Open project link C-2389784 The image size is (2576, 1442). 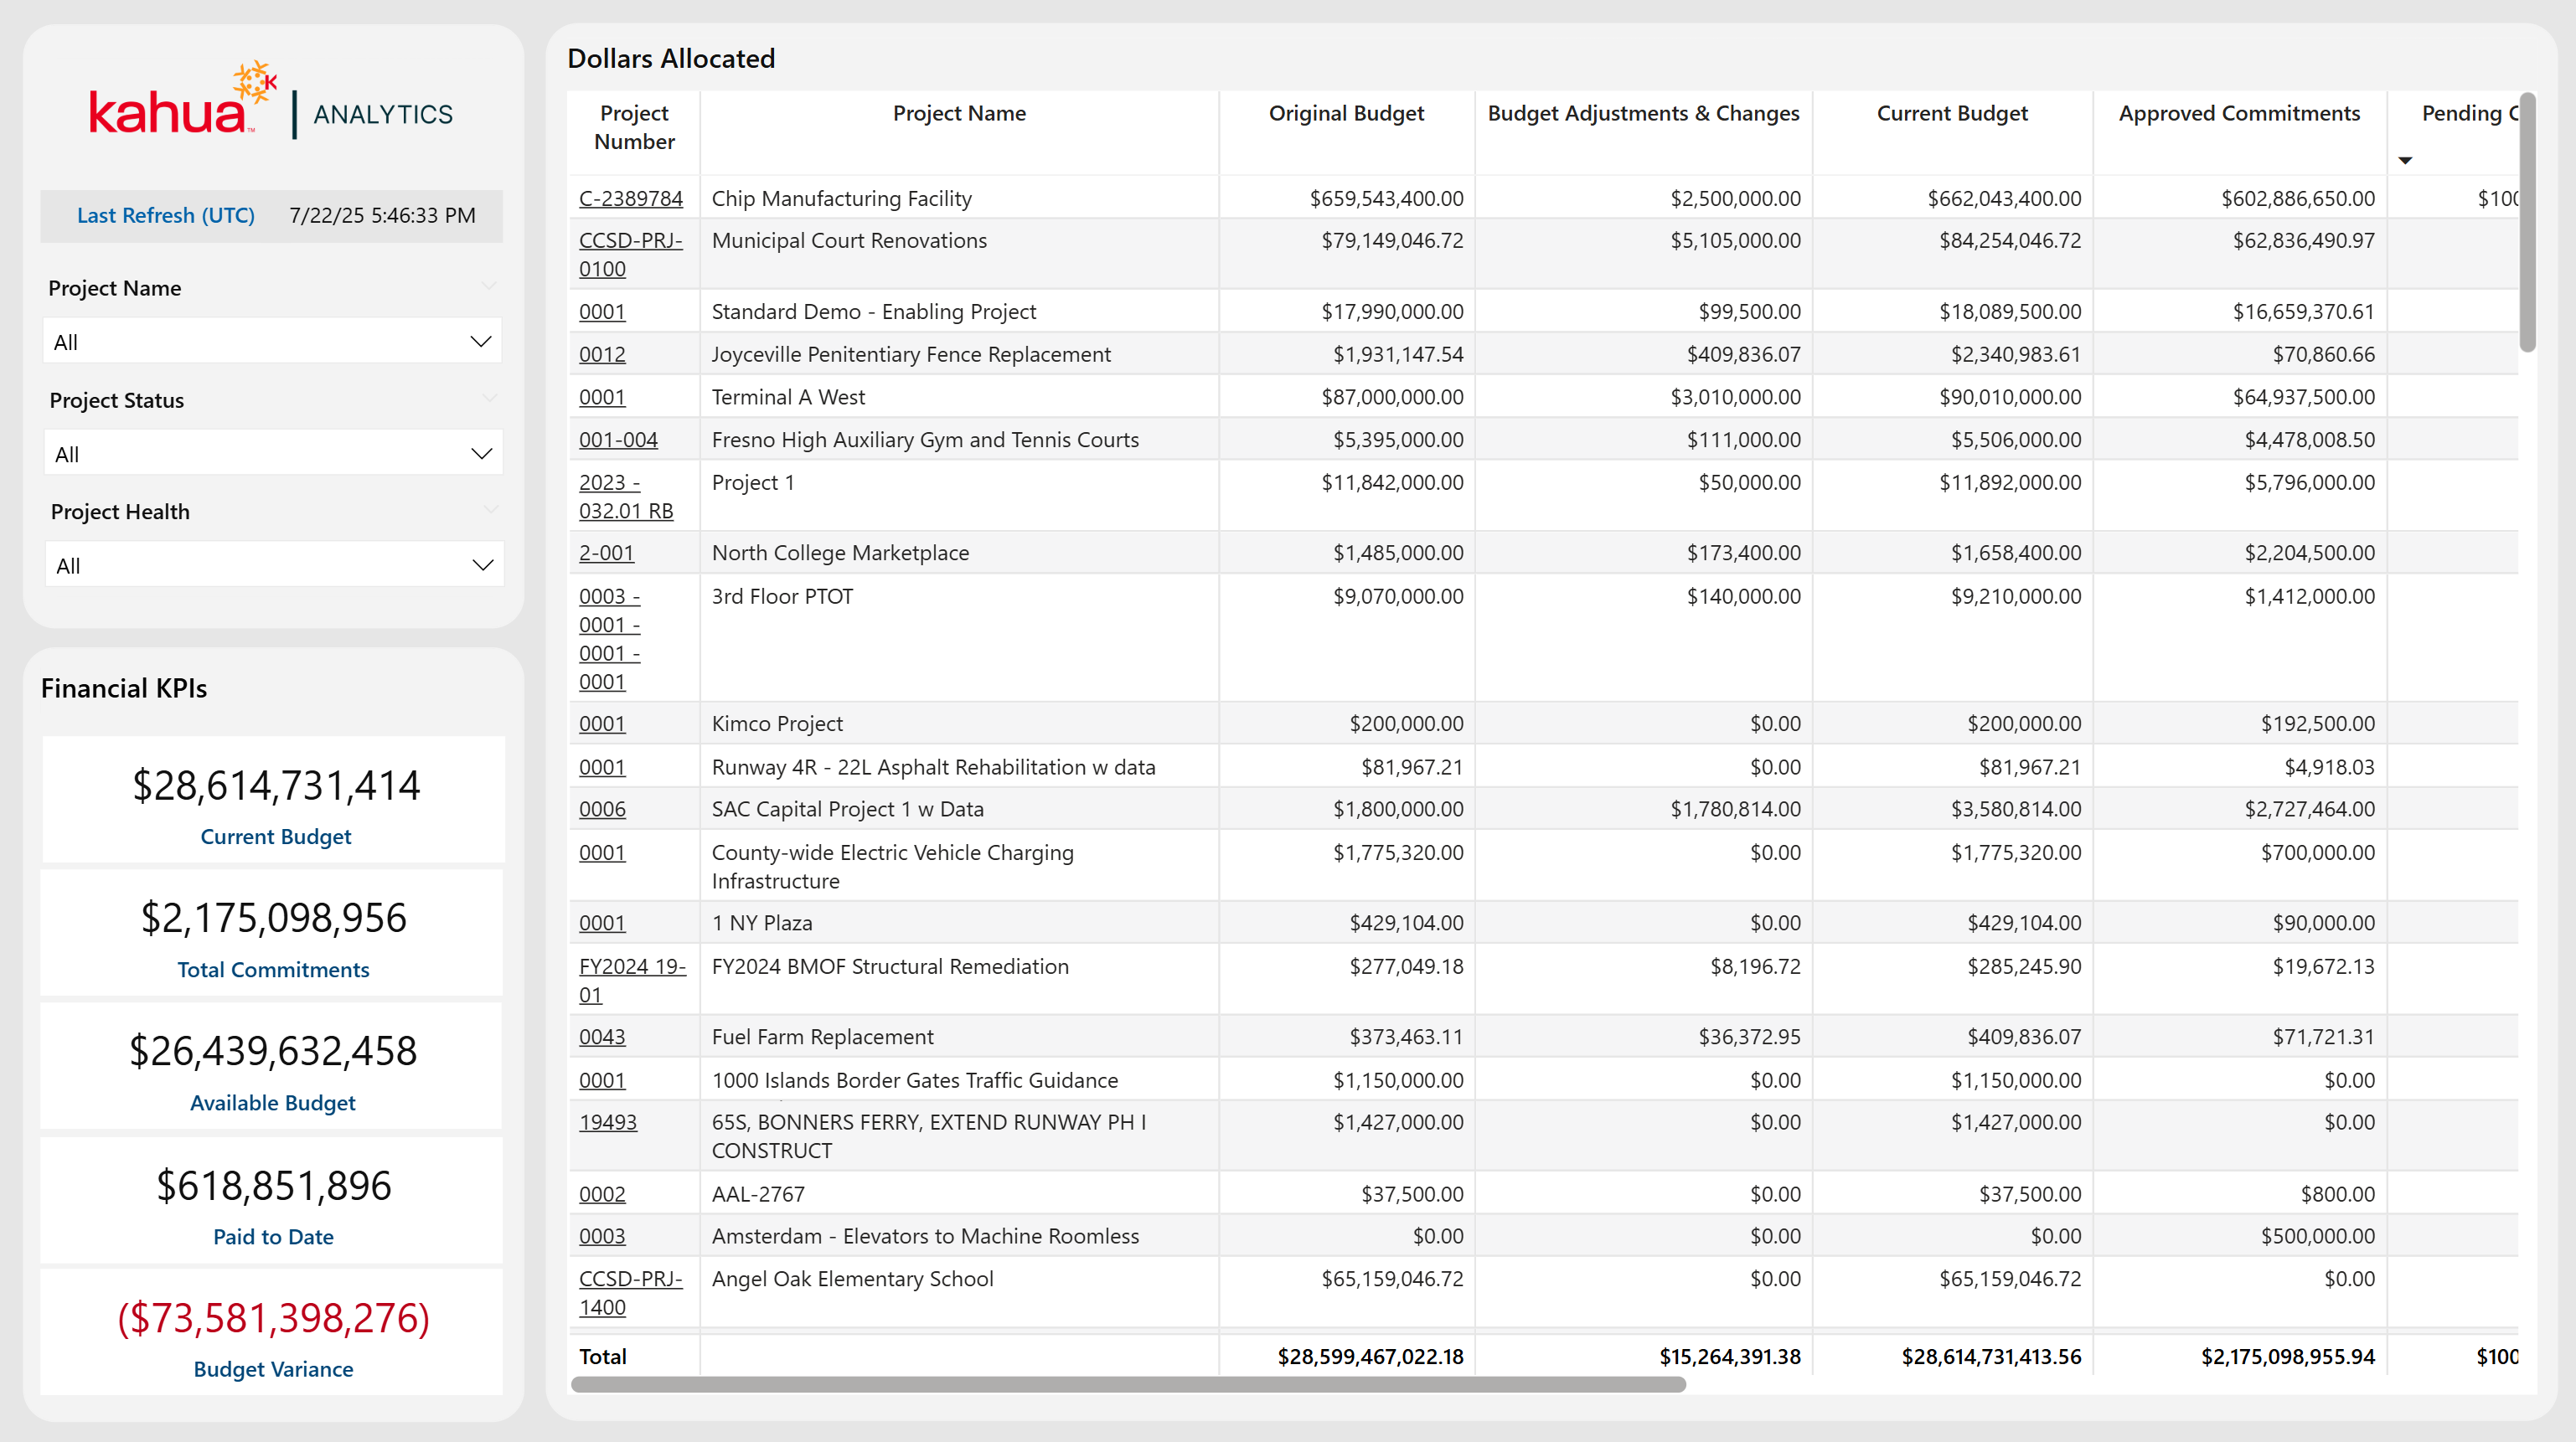tap(630, 198)
